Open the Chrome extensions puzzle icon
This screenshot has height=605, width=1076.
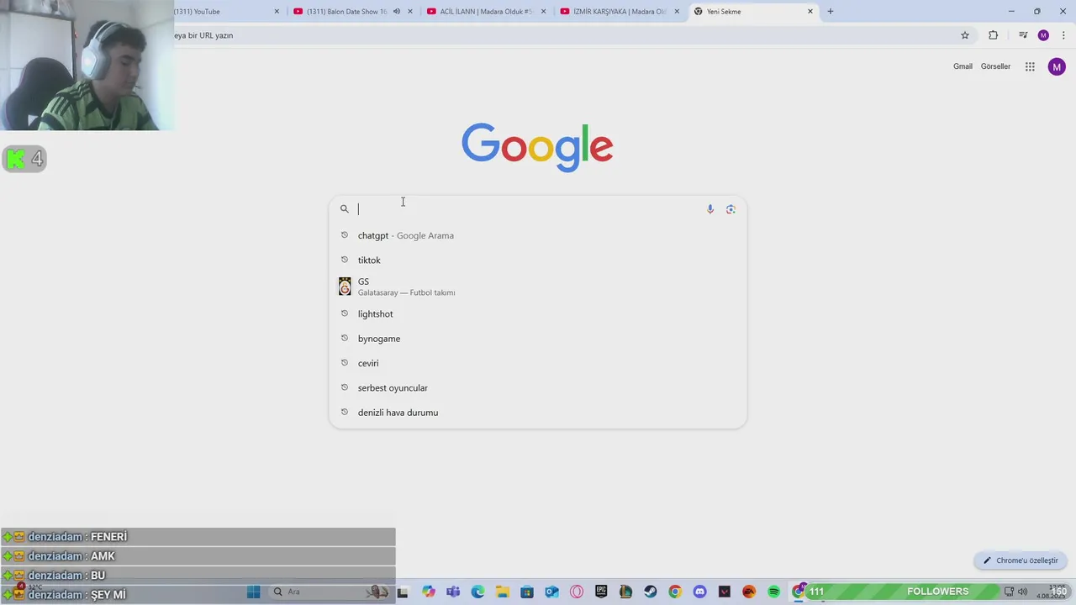click(993, 35)
